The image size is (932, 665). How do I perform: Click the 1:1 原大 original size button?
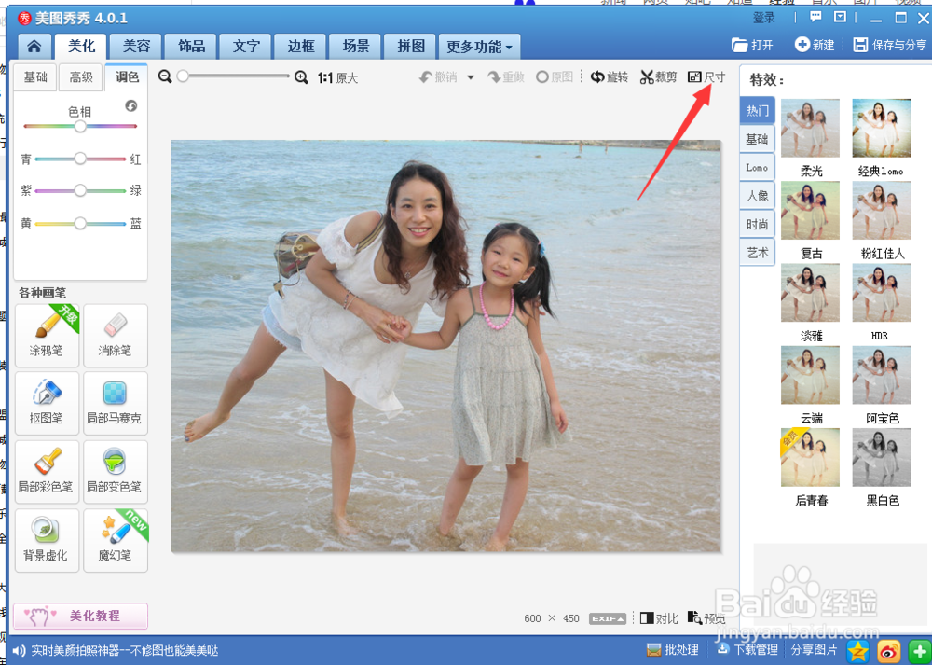(337, 78)
